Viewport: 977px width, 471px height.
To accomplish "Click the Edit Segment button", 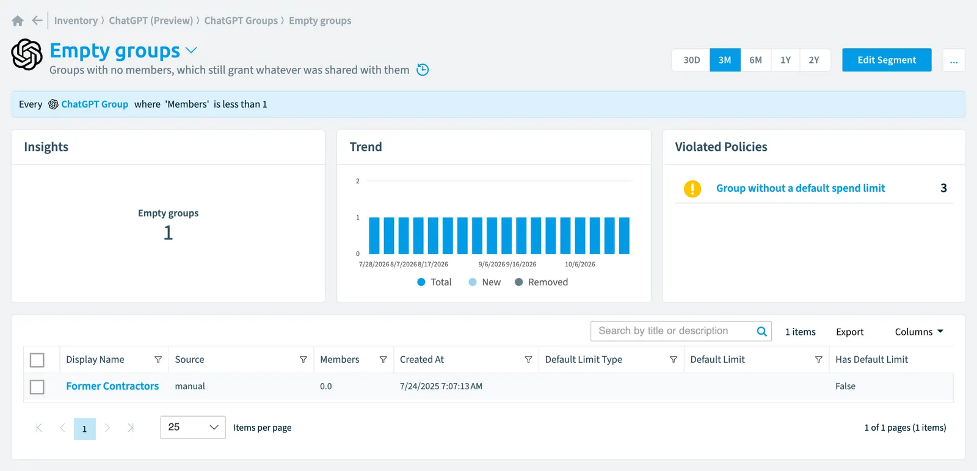I will [887, 60].
